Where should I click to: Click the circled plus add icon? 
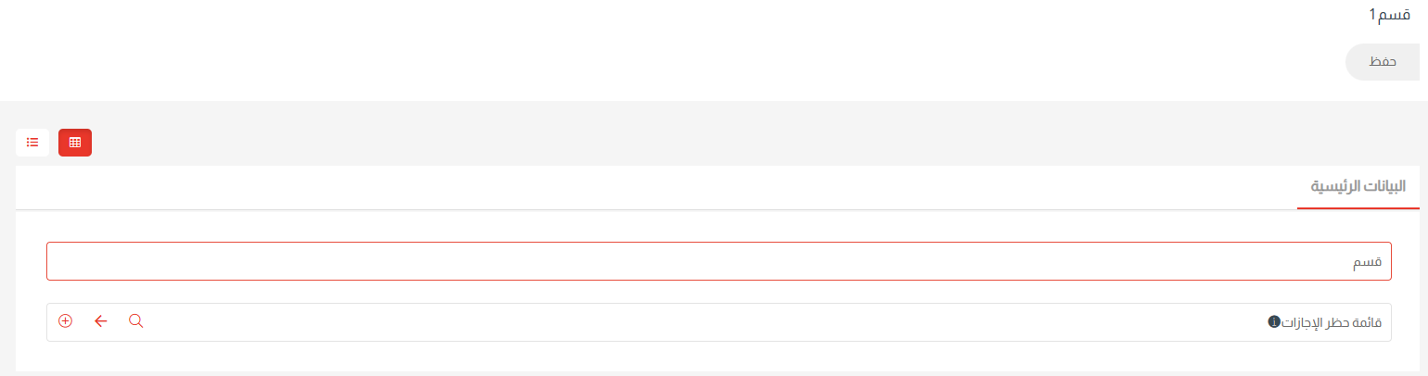pos(65,321)
